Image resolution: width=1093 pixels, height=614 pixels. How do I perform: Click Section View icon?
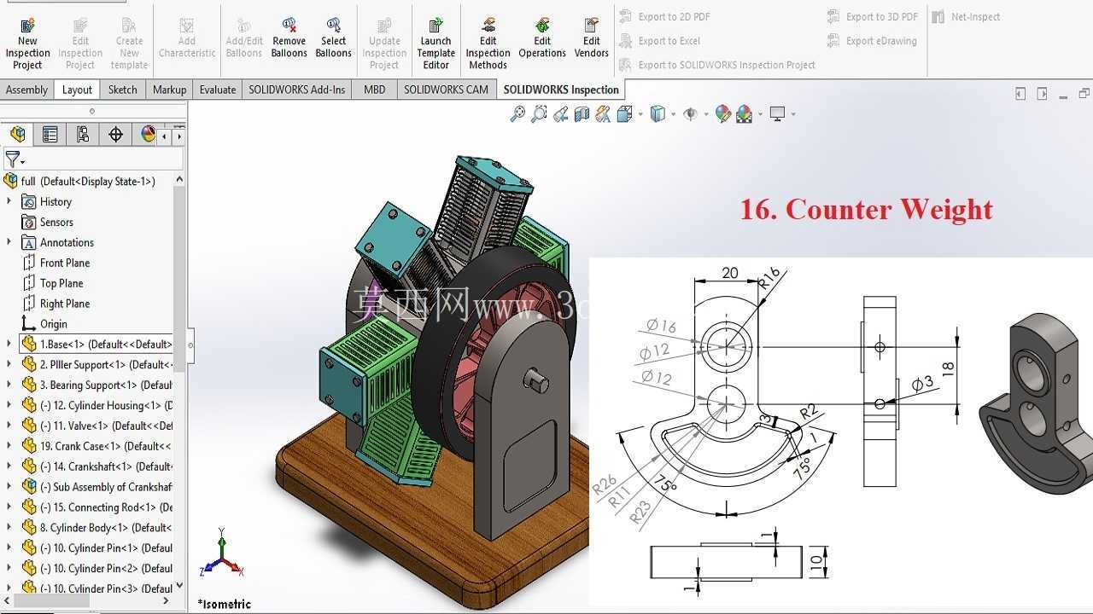[x=582, y=113]
